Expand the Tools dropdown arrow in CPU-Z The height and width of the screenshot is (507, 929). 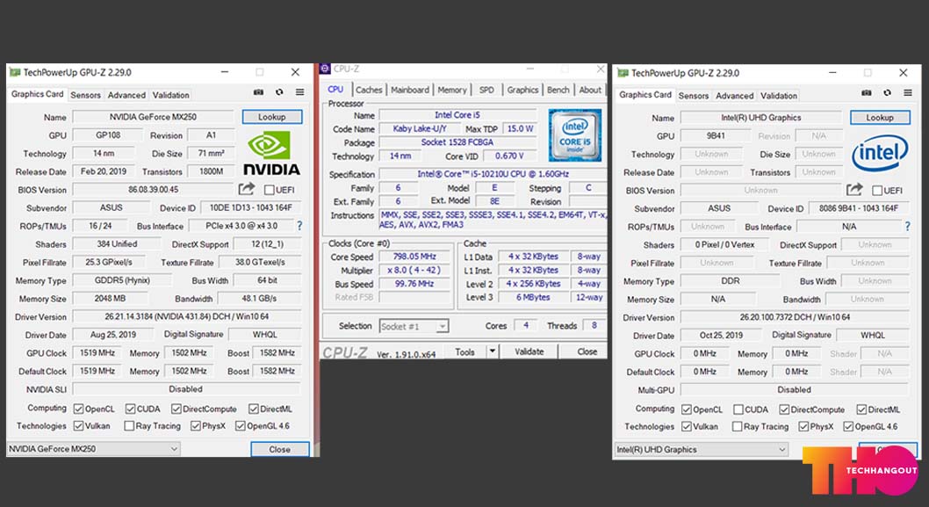pyautogui.click(x=492, y=351)
